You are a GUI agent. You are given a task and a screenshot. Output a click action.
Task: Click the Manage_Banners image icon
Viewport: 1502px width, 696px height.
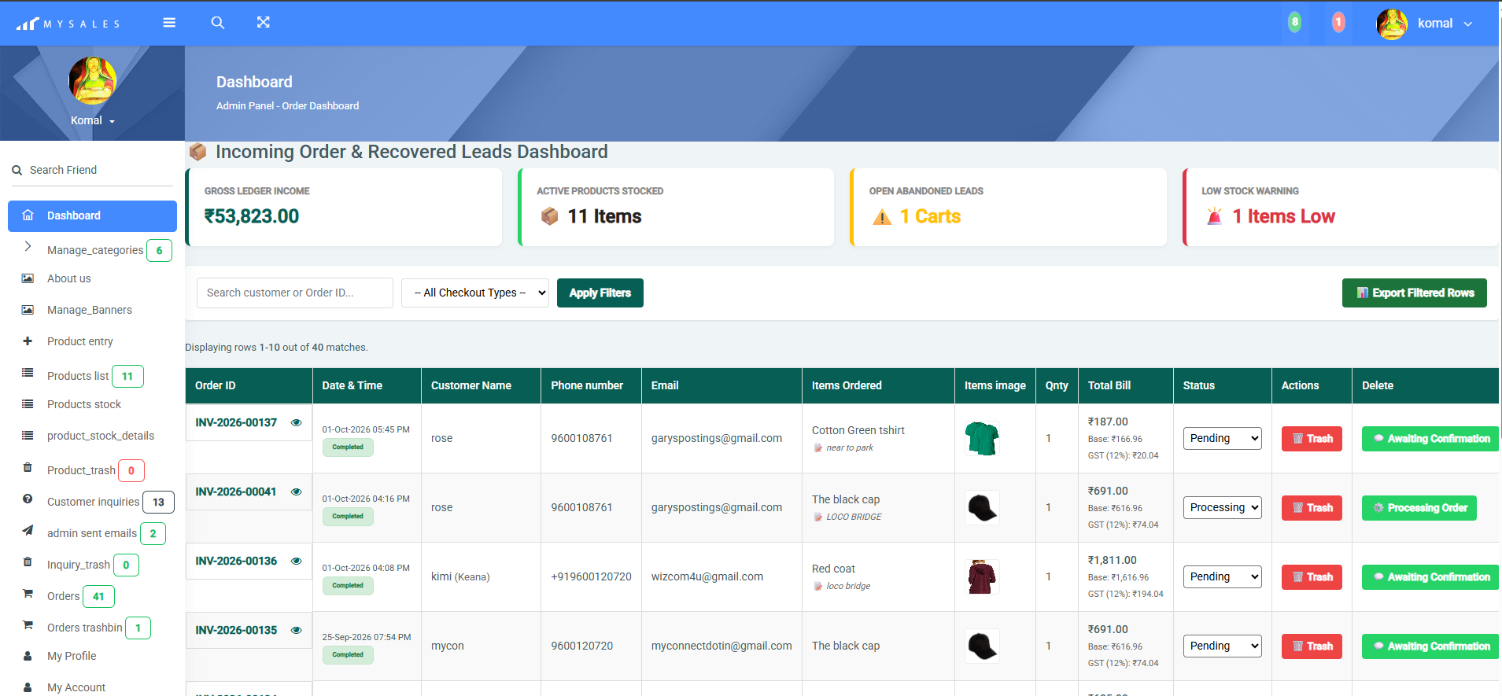pyautogui.click(x=28, y=310)
